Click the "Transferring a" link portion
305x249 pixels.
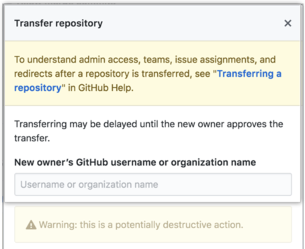[x=249, y=74]
